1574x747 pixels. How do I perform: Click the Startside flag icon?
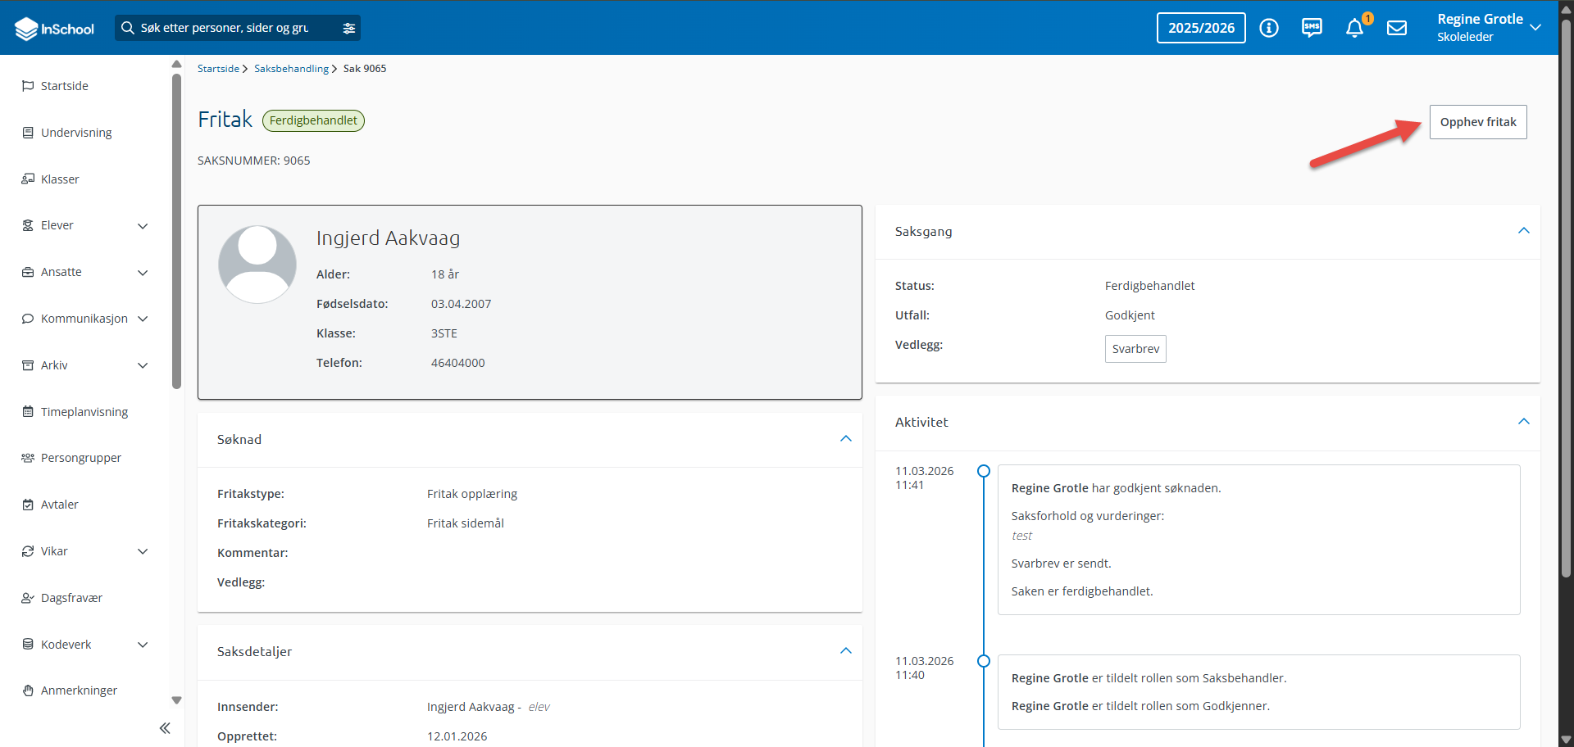[x=28, y=86]
